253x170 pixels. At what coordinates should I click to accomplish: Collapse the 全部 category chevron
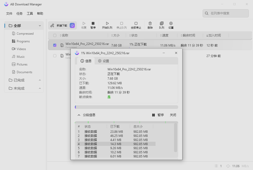(x=40, y=26)
